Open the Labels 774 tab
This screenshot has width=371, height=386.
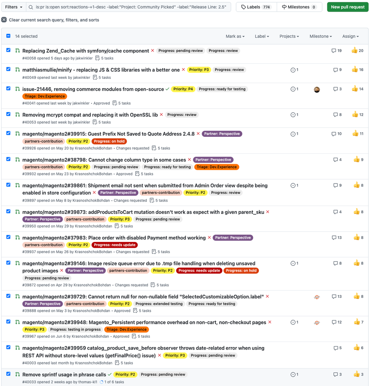256,7
